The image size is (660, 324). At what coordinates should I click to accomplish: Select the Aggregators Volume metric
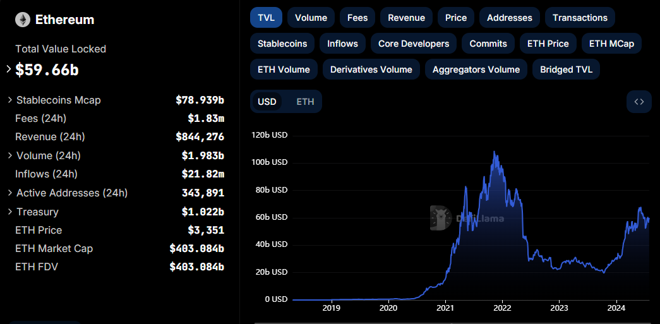476,69
